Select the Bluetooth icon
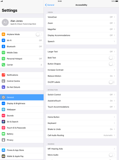 [x=3, y=46]
